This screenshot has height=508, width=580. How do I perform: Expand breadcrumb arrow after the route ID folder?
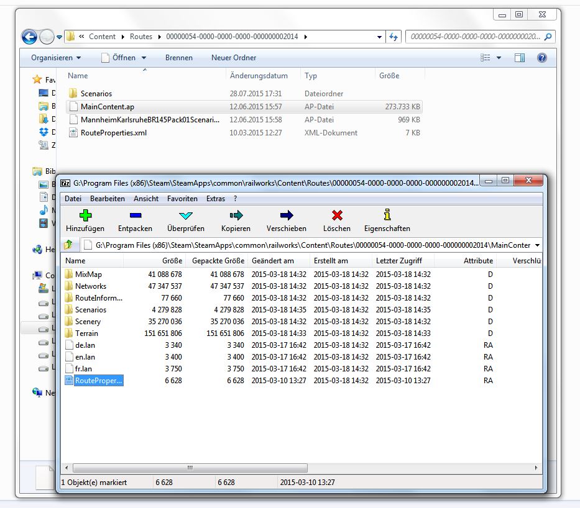[x=305, y=37]
